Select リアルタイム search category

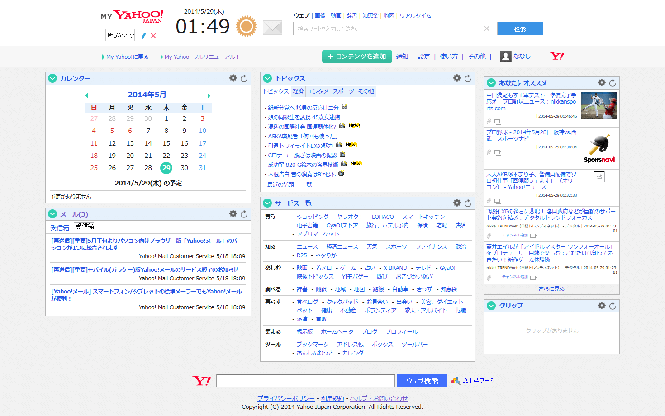coord(415,15)
